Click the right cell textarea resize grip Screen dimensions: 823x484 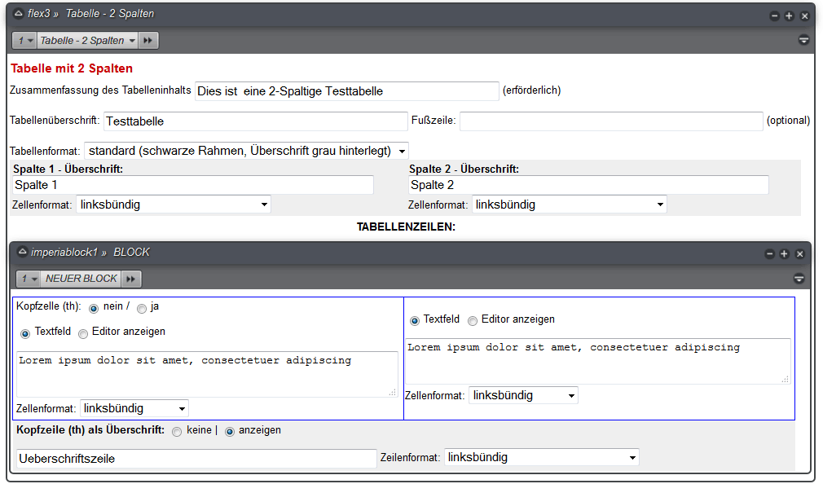786,379
